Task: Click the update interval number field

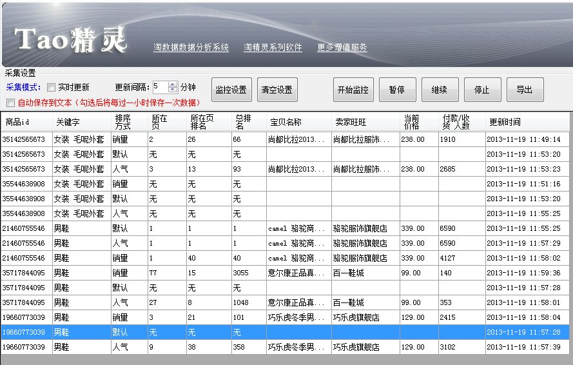Action: [159, 87]
